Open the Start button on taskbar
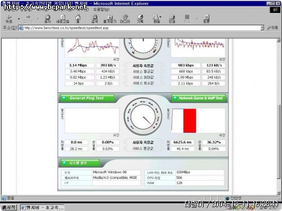The image size is (282, 211). point(8,208)
